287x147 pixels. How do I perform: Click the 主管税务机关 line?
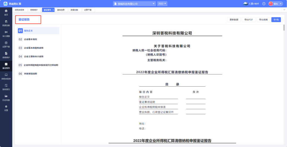point(157,60)
